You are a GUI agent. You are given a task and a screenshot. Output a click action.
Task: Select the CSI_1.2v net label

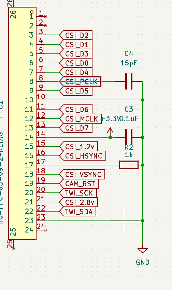pos(79,147)
